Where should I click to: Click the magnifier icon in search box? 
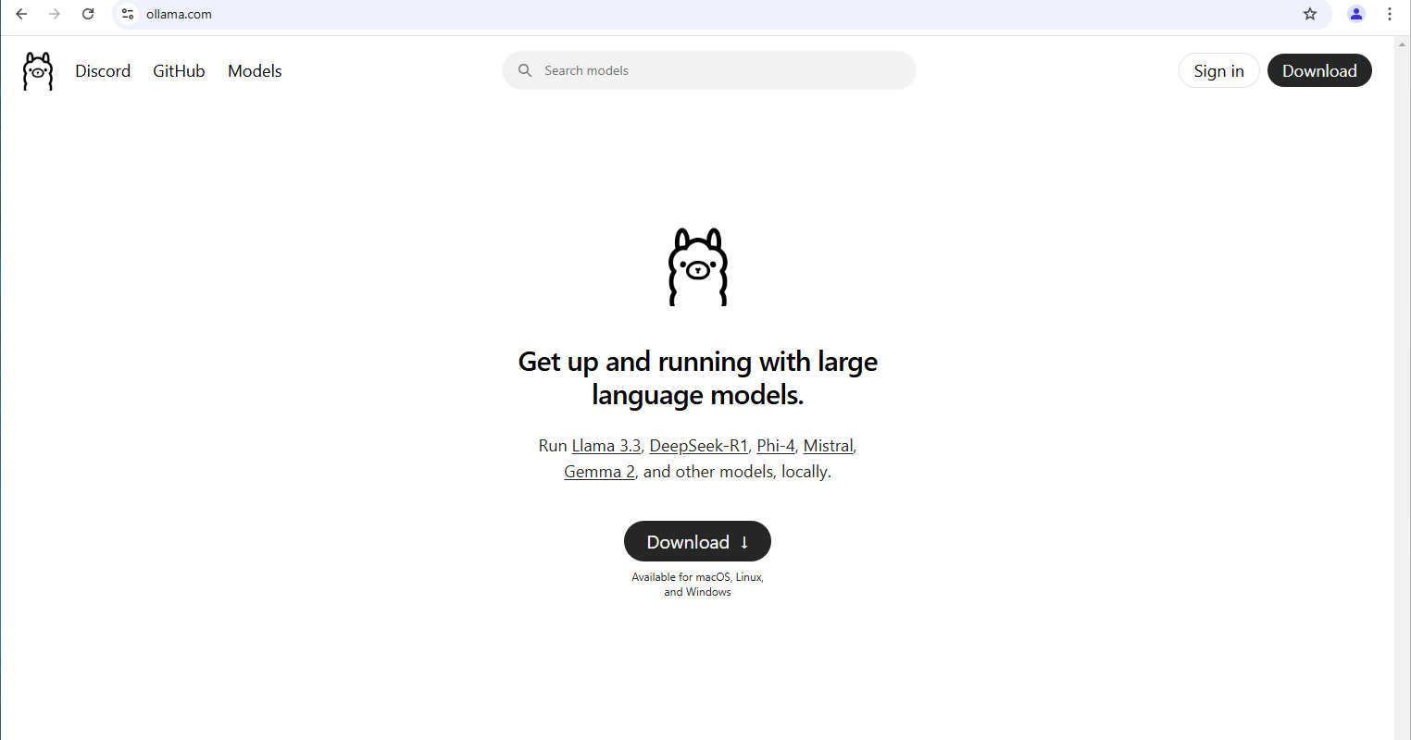[525, 70]
